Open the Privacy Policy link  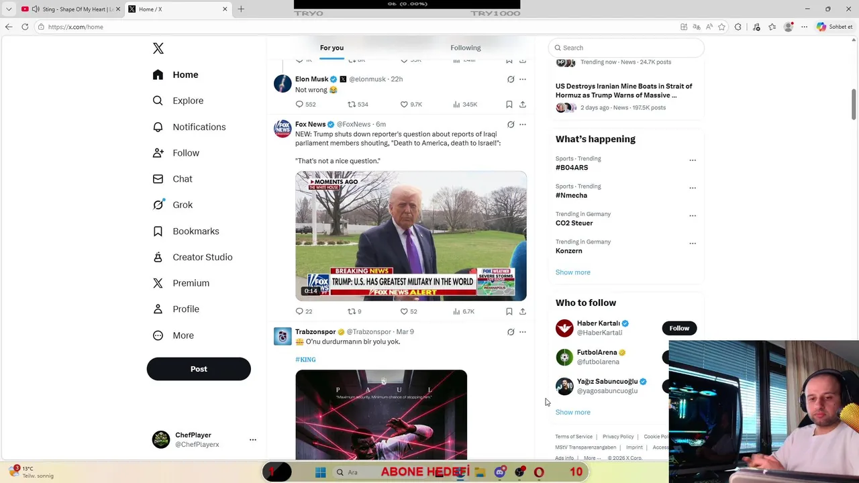(618, 437)
